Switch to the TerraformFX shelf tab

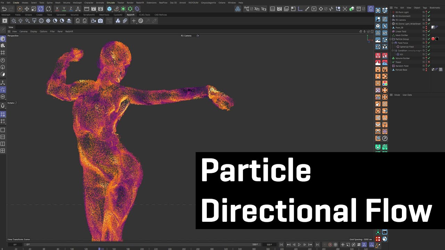89,15
